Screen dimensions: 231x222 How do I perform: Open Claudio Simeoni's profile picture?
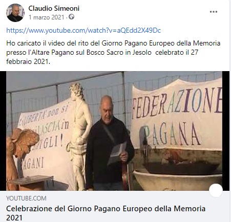[15, 13]
